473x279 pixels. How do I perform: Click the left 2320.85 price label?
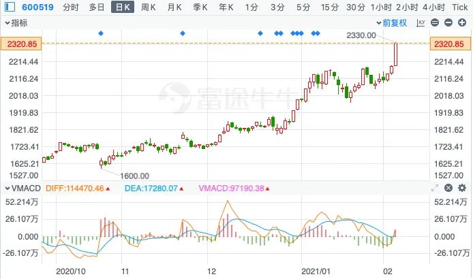point(21,44)
